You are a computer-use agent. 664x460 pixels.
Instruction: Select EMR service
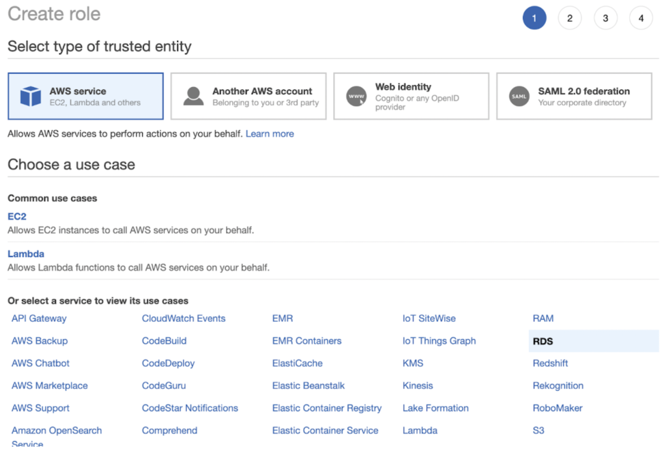(x=283, y=318)
